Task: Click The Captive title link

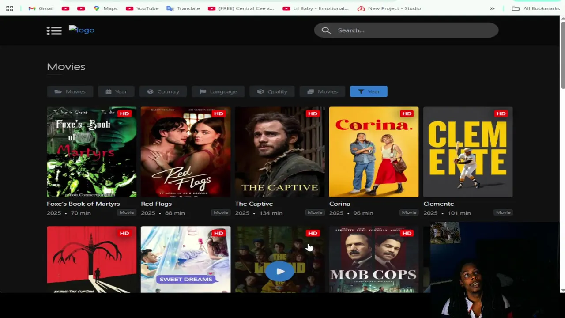Action: pyautogui.click(x=254, y=204)
